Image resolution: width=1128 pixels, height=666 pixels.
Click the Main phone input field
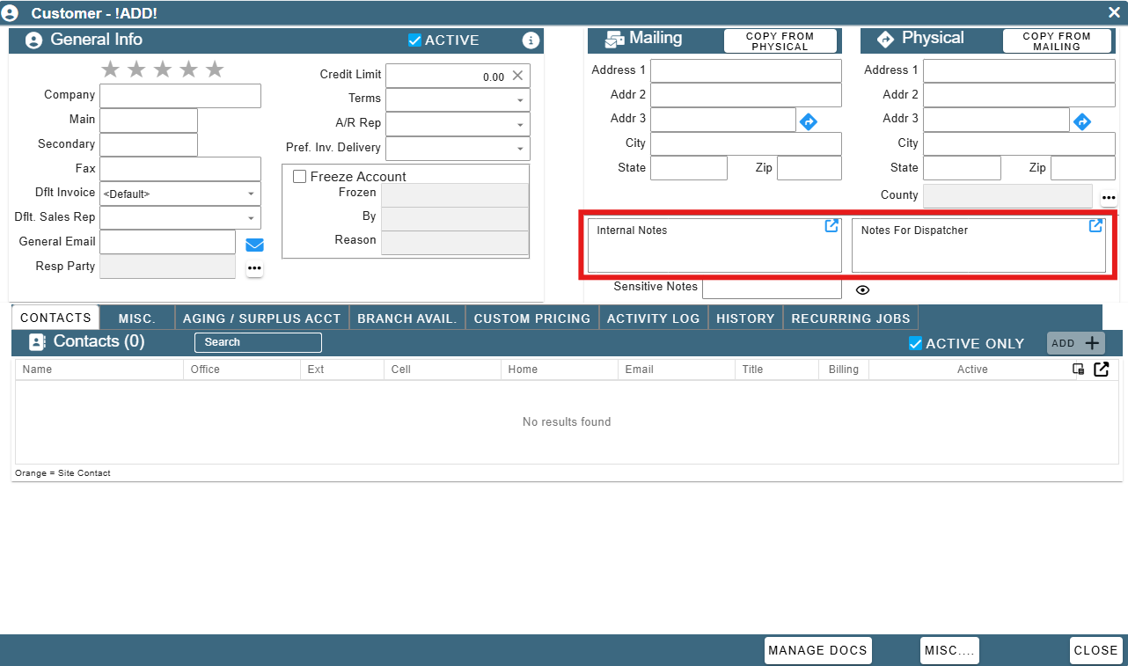coord(149,121)
